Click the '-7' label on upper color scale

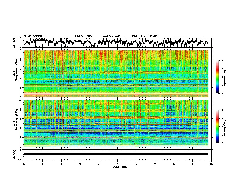click(x=221, y=93)
